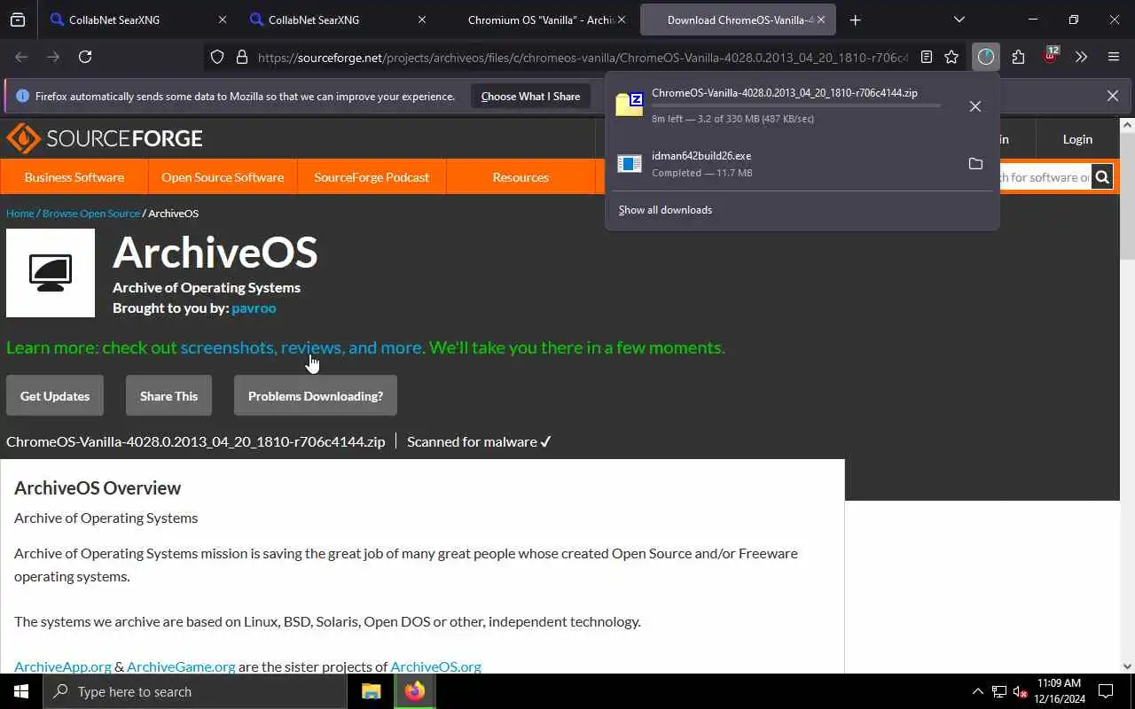List all tabs dropdown arrow
This screenshot has height=709, width=1135.
[x=959, y=19]
